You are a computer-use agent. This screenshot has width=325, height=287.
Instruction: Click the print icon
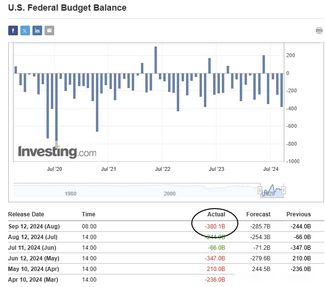click(x=319, y=30)
